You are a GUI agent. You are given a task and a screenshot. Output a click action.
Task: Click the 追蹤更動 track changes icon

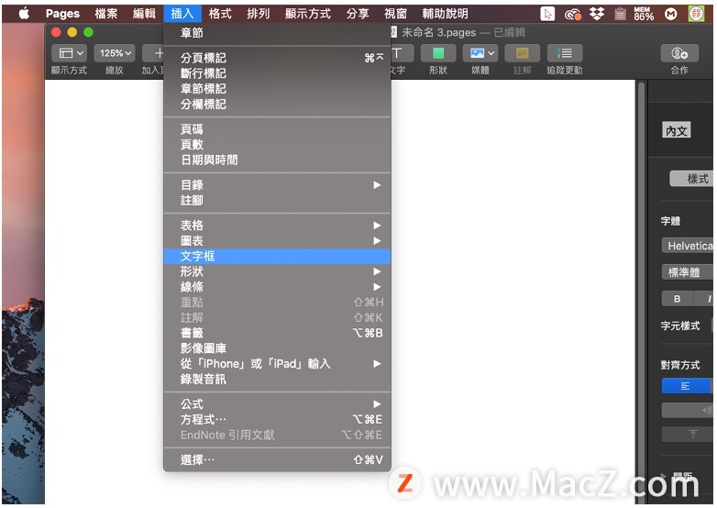tap(565, 53)
